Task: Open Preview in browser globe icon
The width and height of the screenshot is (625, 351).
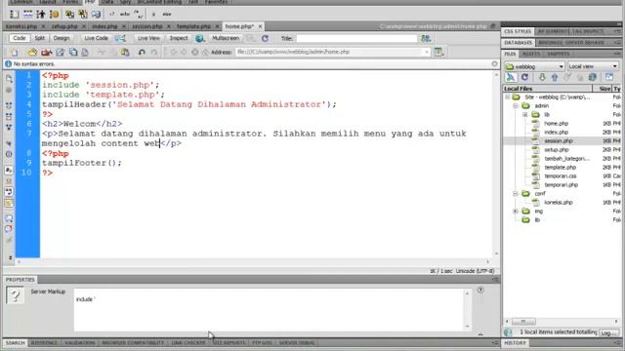Action: pyautogui.click(x=199, y=38)
